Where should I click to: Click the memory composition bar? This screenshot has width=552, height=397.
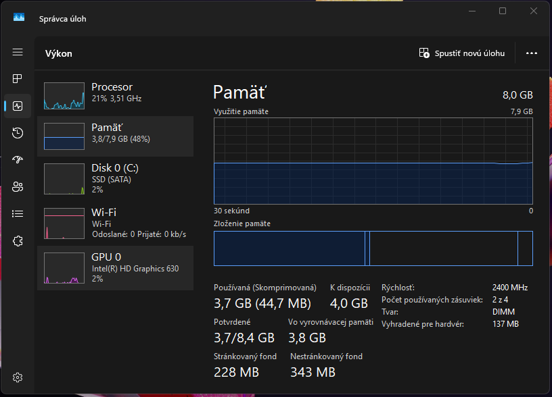pyautogui.click(x=373, y=248)
